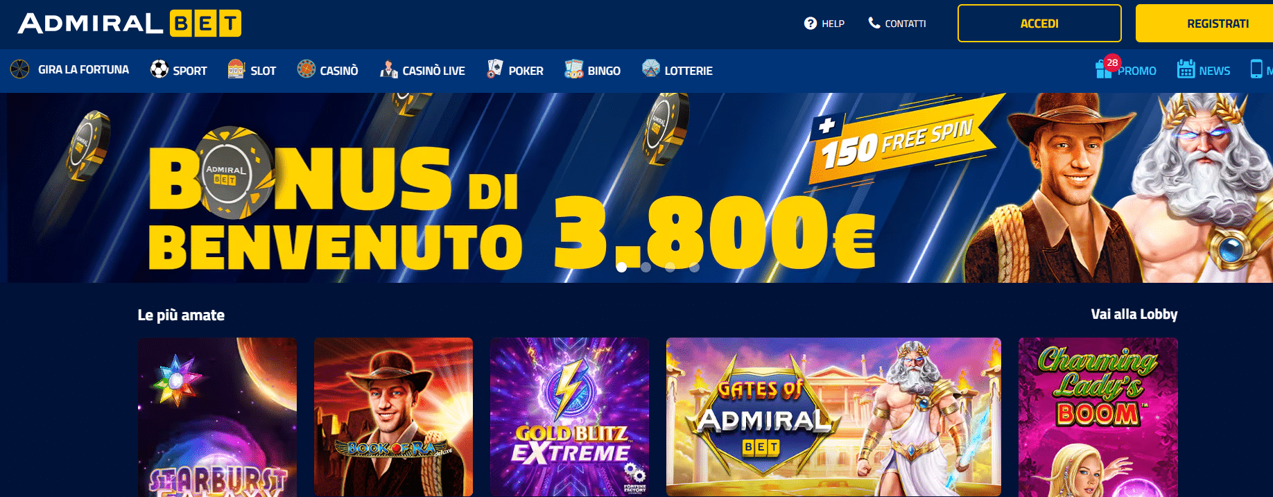Screen dimensions: 1273x497
Task: Click the Bingo icon
Action: point(573,69)
